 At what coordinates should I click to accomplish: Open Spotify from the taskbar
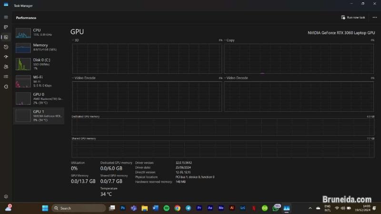coord(166,208)
